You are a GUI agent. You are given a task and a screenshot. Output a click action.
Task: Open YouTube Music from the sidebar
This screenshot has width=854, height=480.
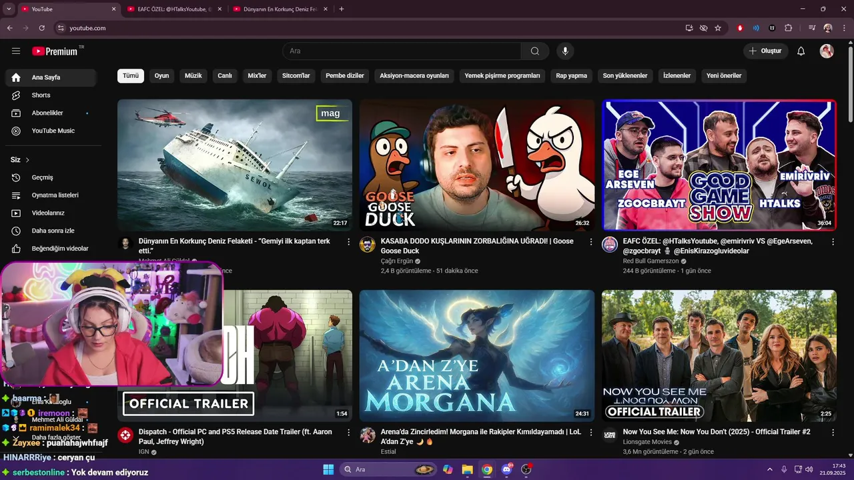pyautogui.click(x=51, y=131)
